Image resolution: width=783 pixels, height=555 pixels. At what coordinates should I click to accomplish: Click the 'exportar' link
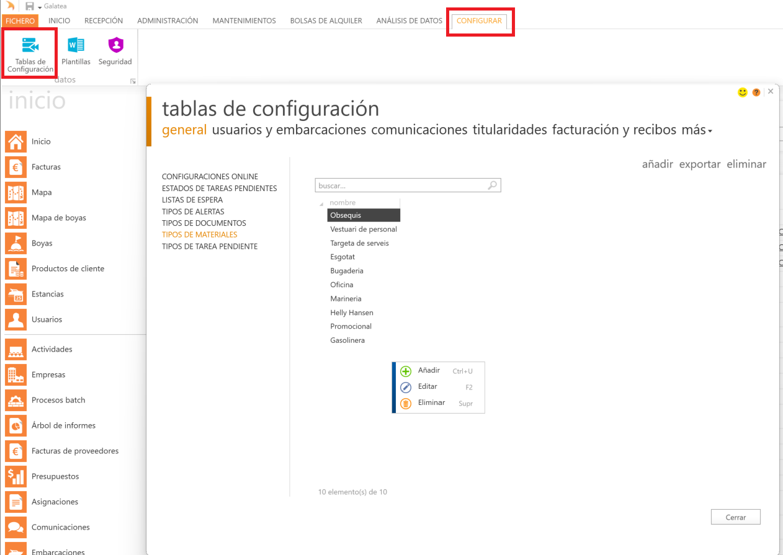[x=699, y=164]
